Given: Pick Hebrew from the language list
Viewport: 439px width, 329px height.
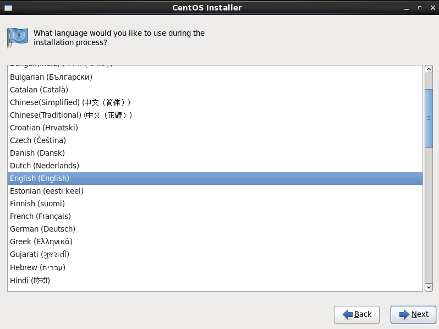Looking at the screenshot, I should (215, 267).
